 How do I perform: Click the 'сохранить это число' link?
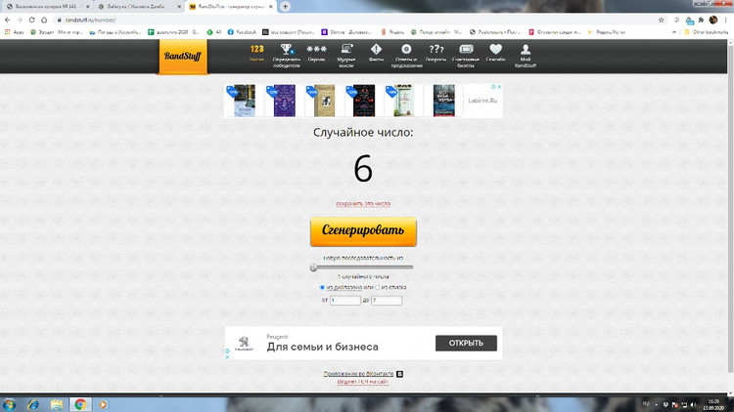[x=363, y=204]
